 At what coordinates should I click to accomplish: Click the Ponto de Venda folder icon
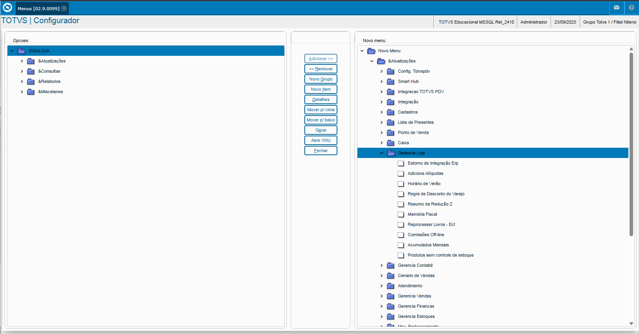[x=390, y=132]
